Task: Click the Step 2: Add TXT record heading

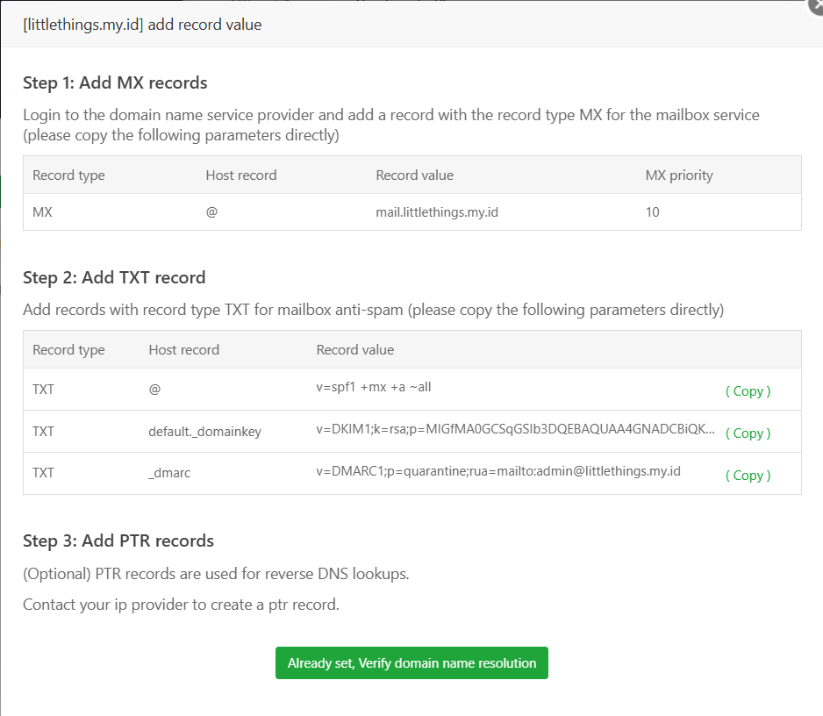Action: (112, 276)
